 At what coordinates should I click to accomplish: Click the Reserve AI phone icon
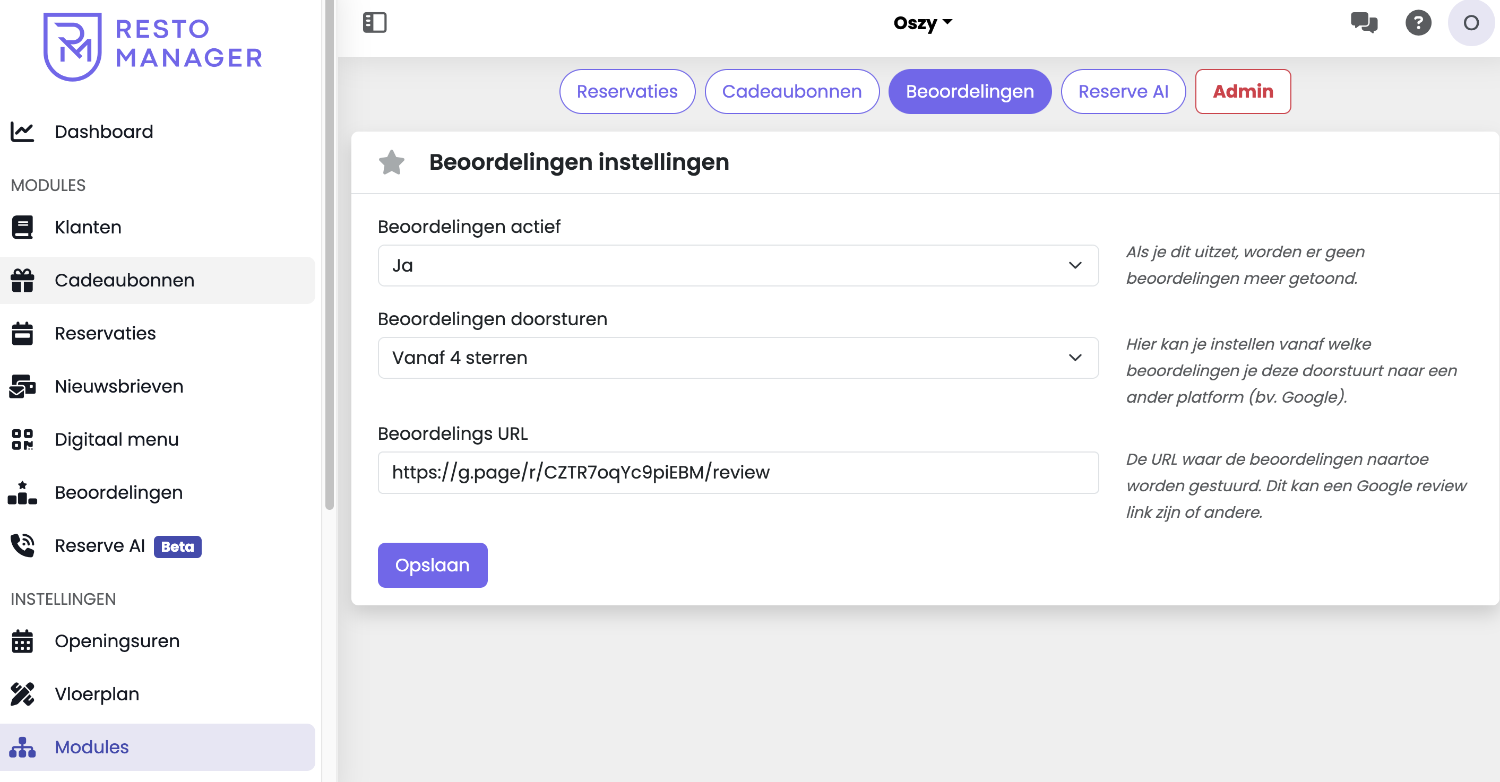pos(22,545)
